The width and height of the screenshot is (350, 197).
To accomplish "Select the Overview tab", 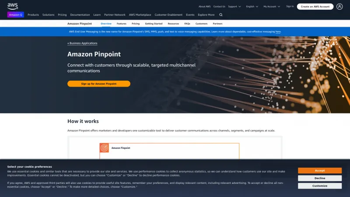I will click(x=106, y=24).
